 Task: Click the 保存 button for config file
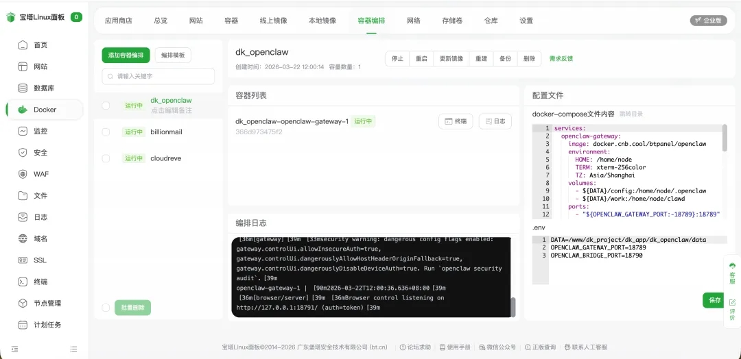pyautogui.click(x=714, y=300)
